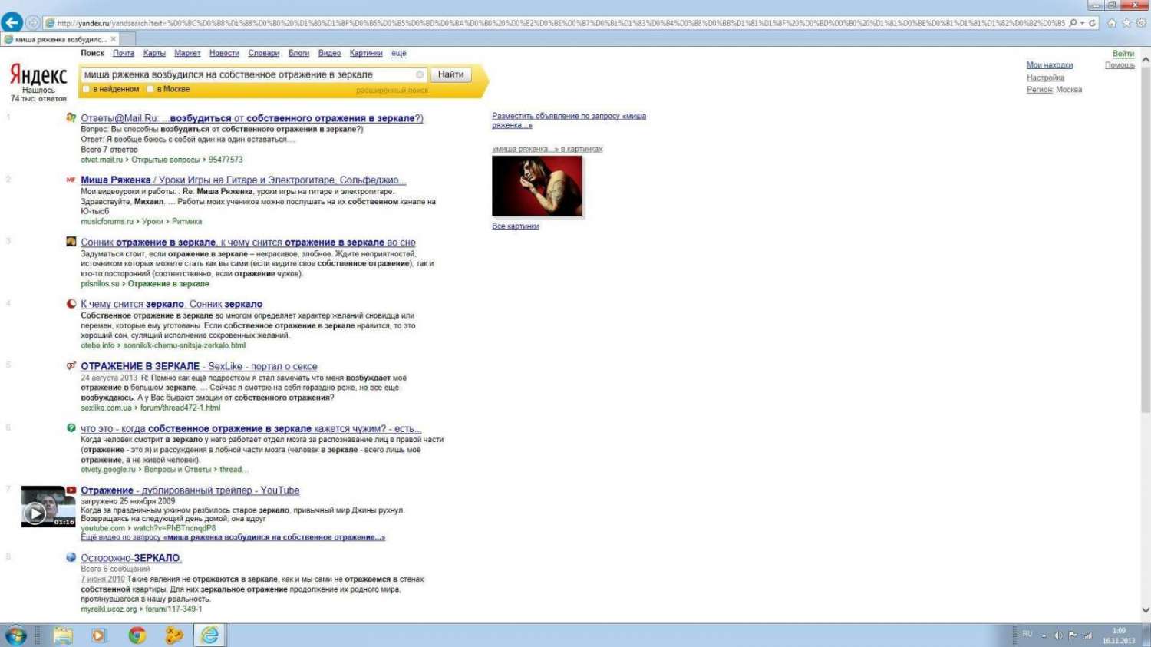Select the 'миша ряженка возбудилс...' browser tab
The width and height of the screenshot is (1151, 647).
point(61,39)
